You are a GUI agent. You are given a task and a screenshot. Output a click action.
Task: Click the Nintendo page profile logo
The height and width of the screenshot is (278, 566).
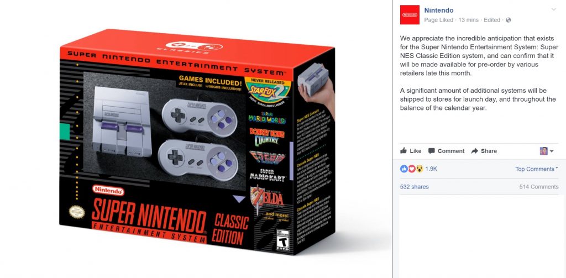pyautogui.click(x=410, y=15)
